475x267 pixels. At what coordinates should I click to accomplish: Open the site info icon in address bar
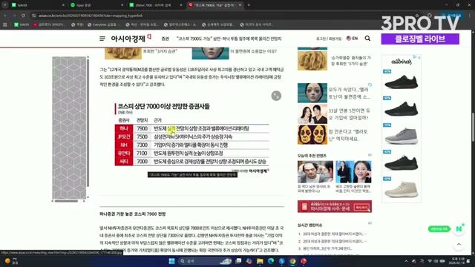point(34,16)
